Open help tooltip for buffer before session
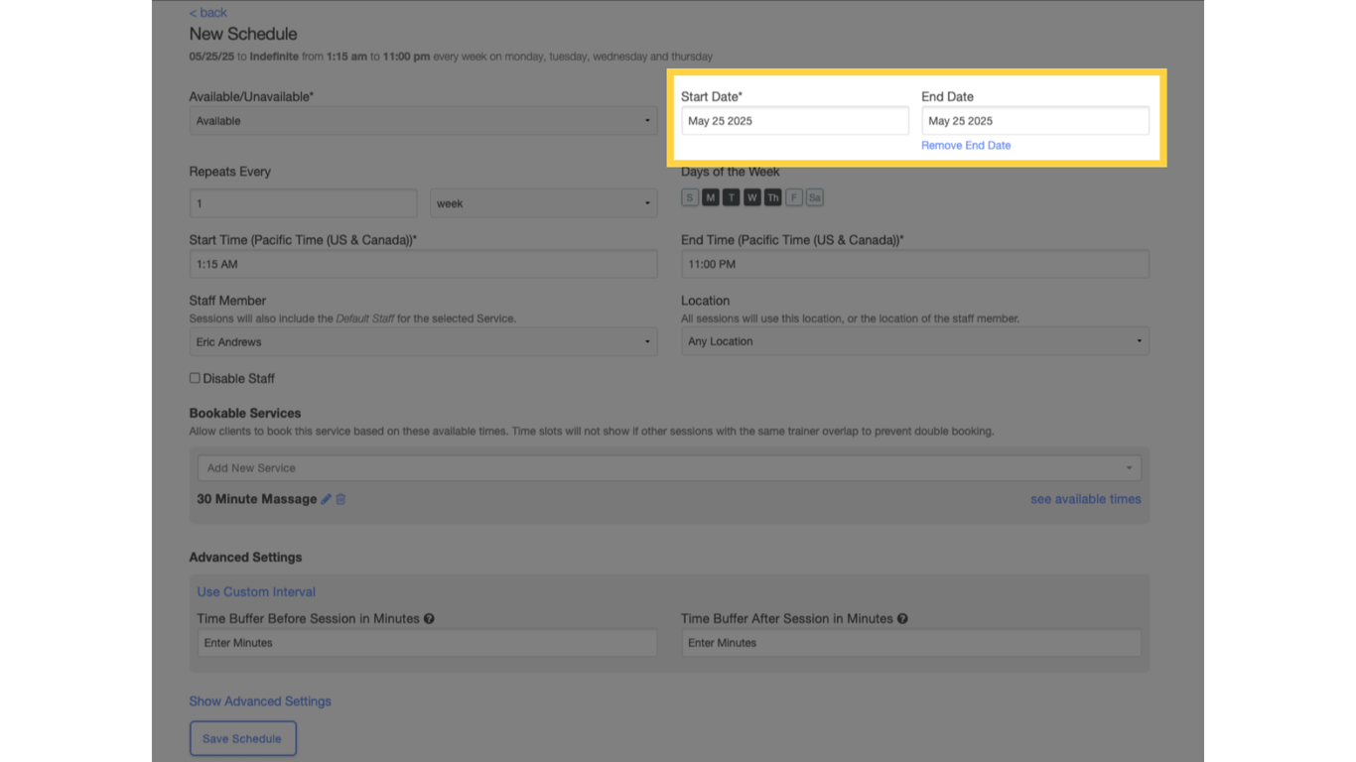Screen dimensions: 1356x762 (x=429, y=618)
